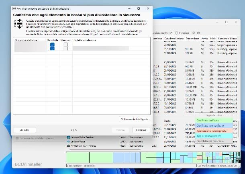Maximize the uninstall confirmation dialog

(x=139, y=8)
